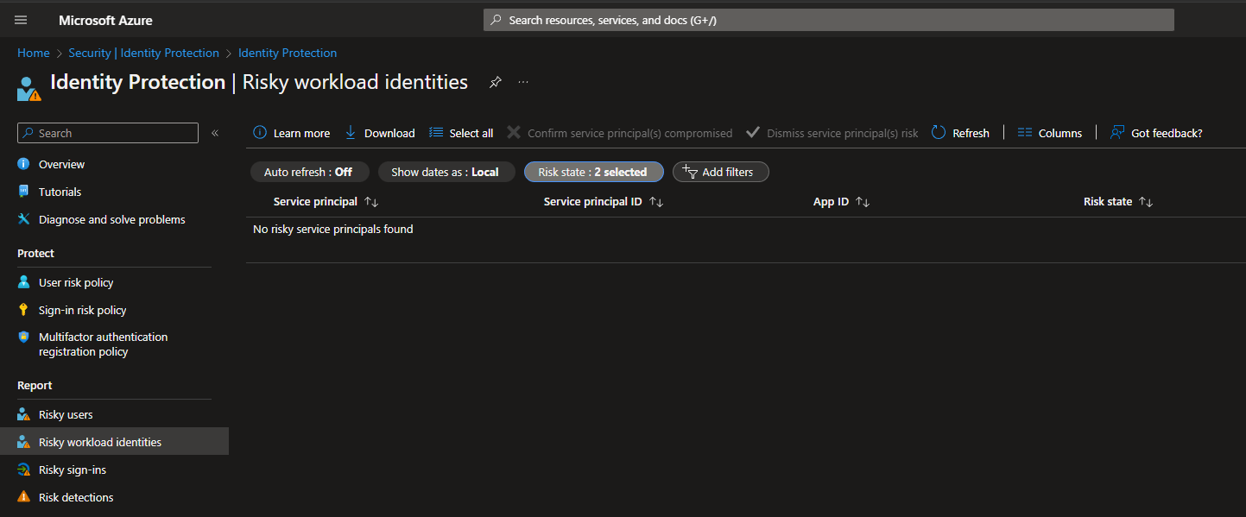The image size is (1246, 517).
Task: Click the global search resources box
Action: (x=828, y=20)
